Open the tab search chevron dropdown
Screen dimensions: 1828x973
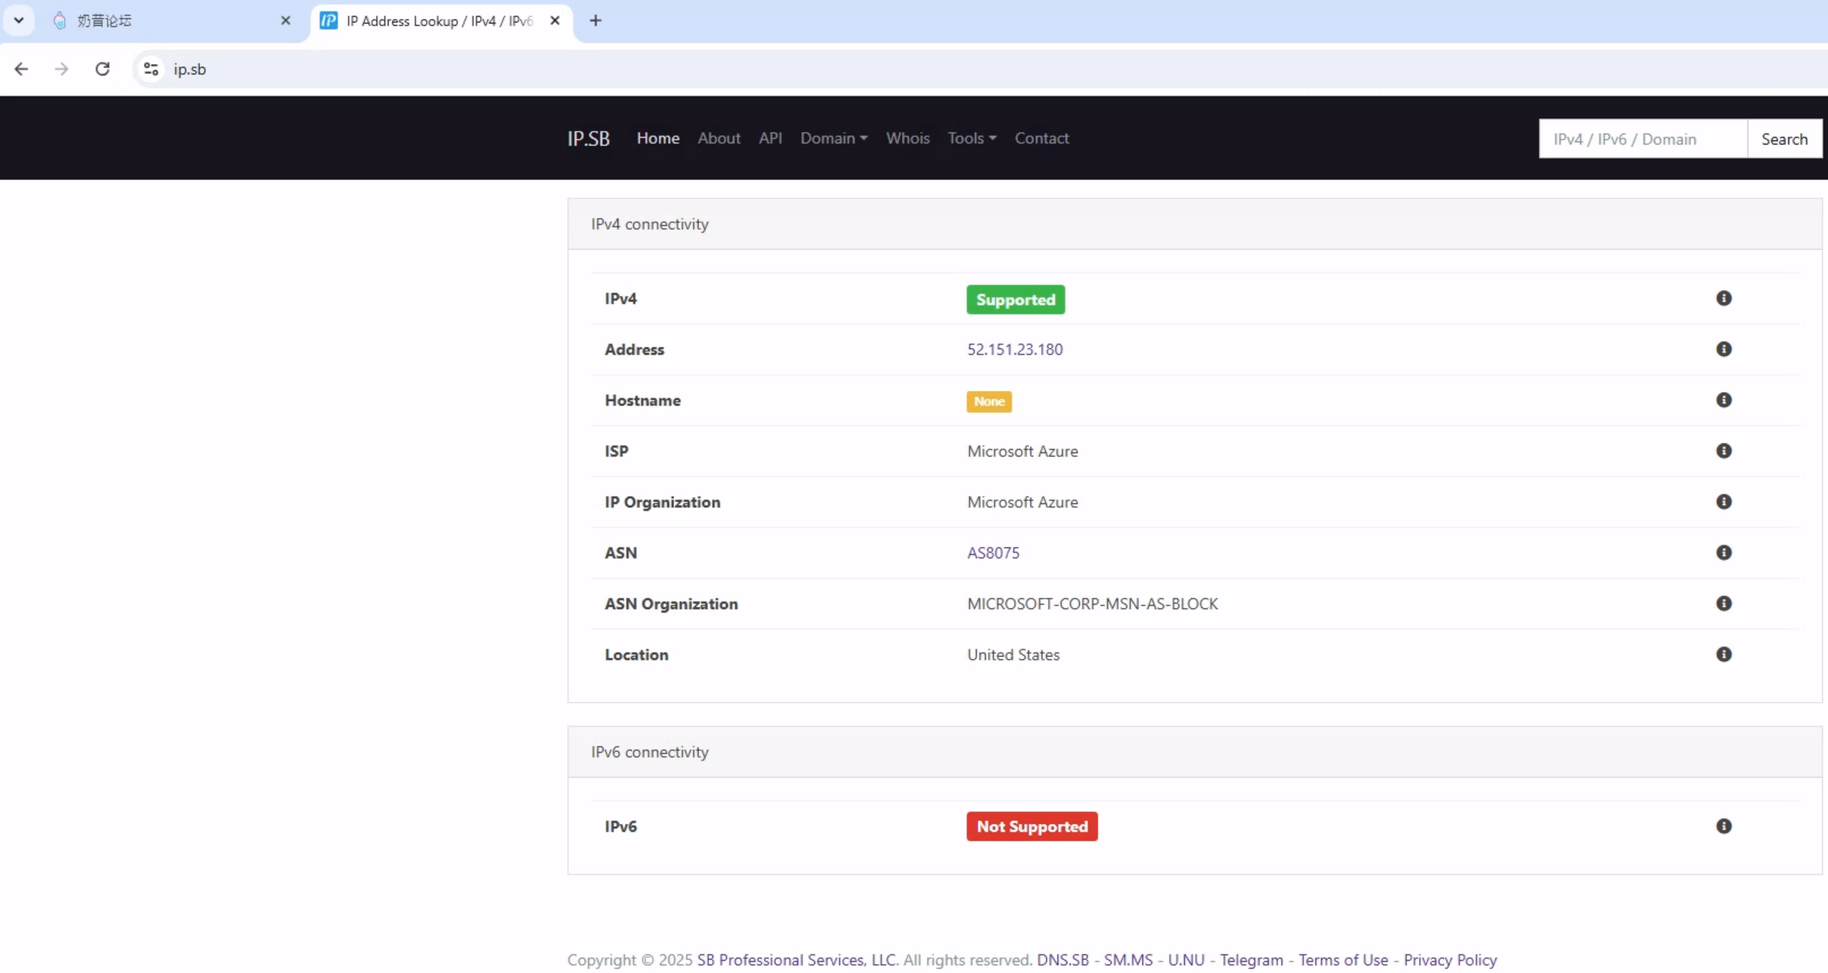(x=19, y=20)
